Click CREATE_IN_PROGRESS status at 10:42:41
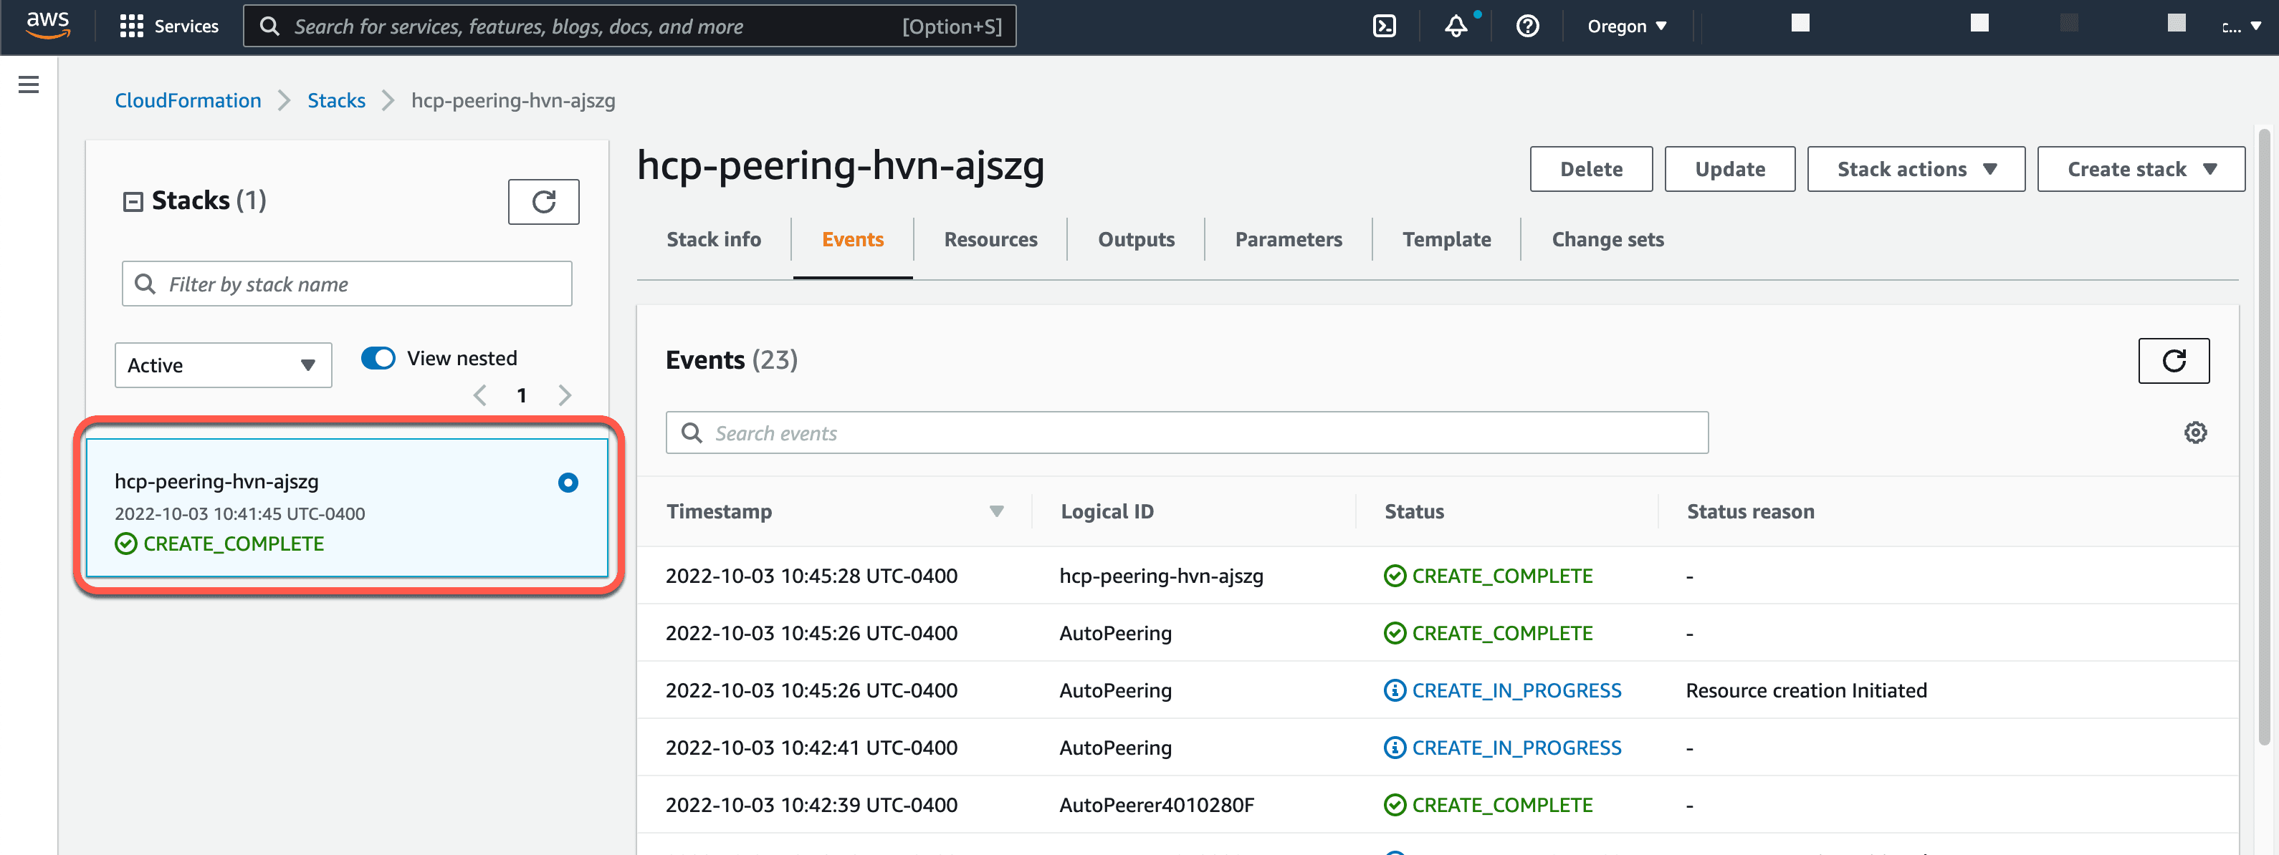Viewport: 2279px width, 855px height. tap(1501, 748)
